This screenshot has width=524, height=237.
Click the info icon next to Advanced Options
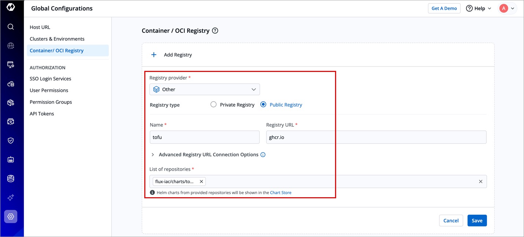(x=263, y=155)
